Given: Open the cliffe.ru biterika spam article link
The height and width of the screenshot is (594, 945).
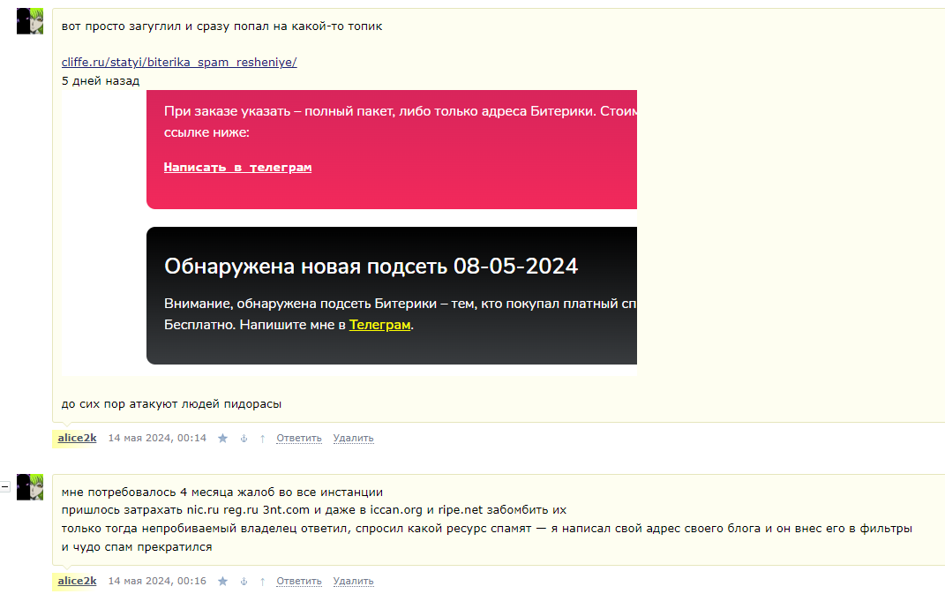Looking at the screenshot, I should click(179, 62).
